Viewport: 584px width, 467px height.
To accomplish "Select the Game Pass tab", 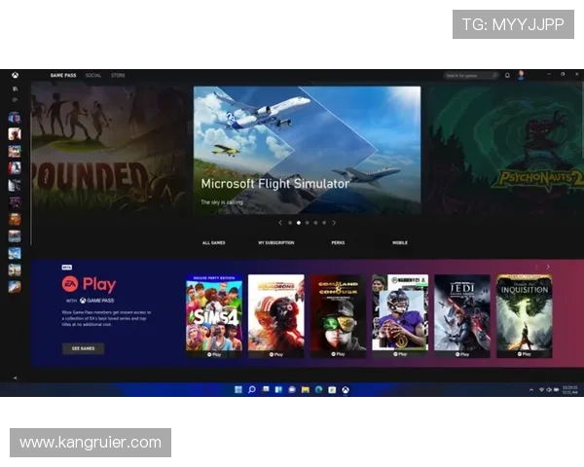I will [63, 75].
